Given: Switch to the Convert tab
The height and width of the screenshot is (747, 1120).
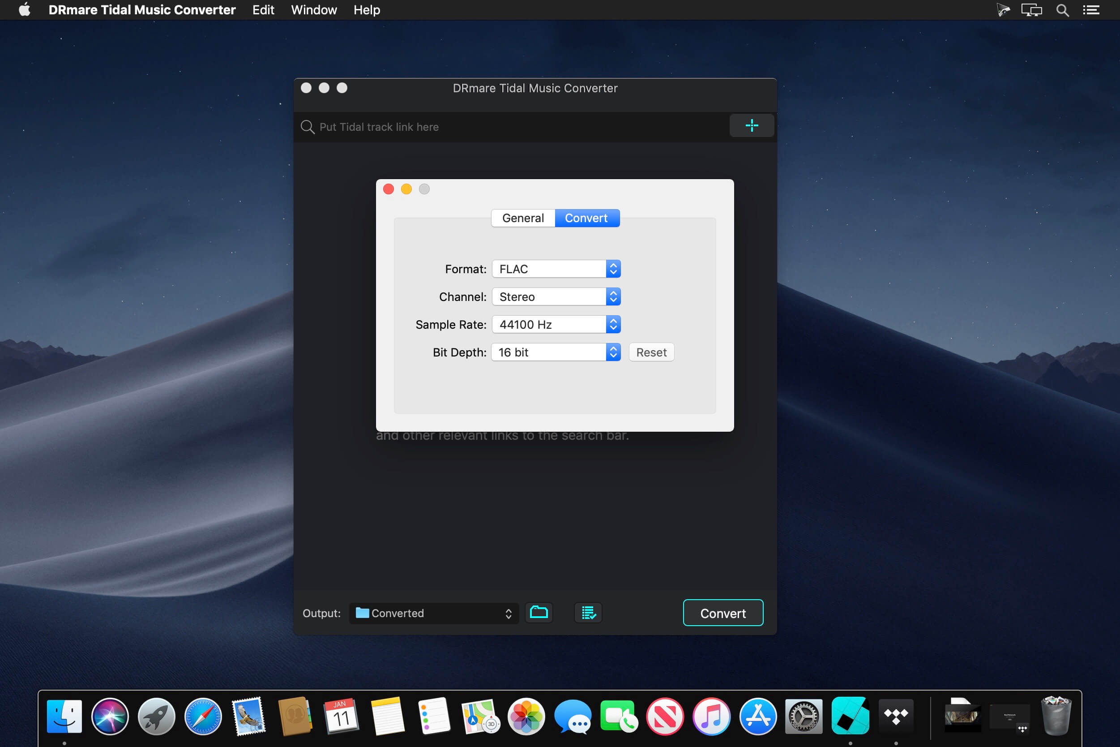Looking at the screenshot, I should 586,218.
